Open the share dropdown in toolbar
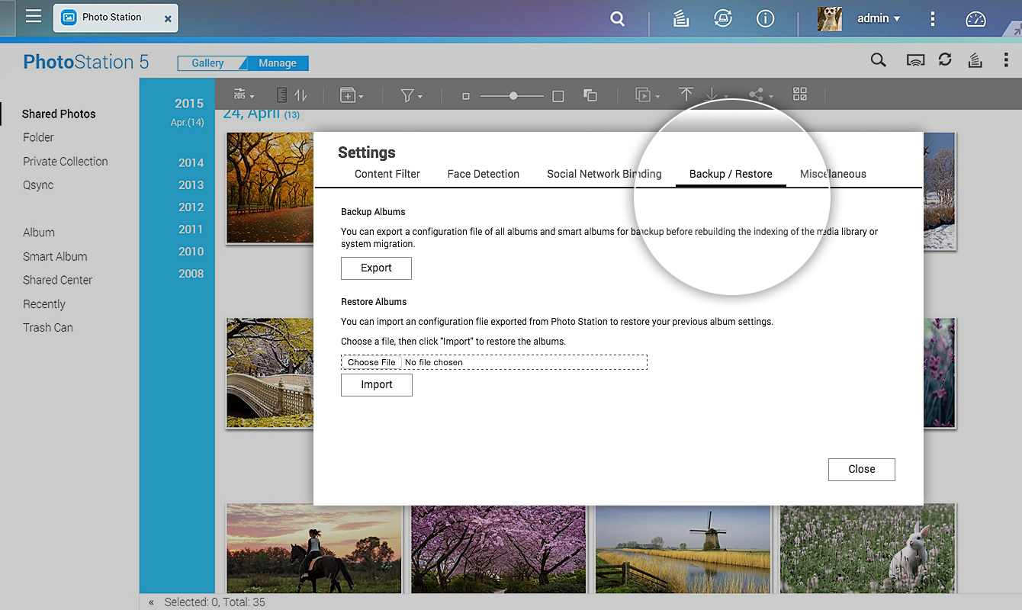The height and width of the screenshot is (610, 1022). (760, 95)
